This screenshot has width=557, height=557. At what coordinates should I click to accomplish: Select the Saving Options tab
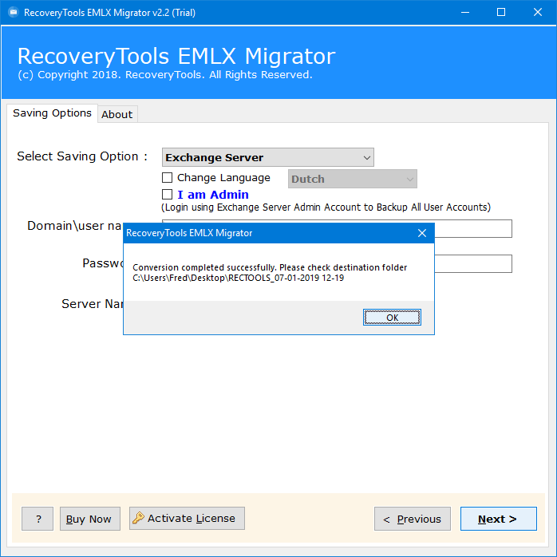pos(52,113)
